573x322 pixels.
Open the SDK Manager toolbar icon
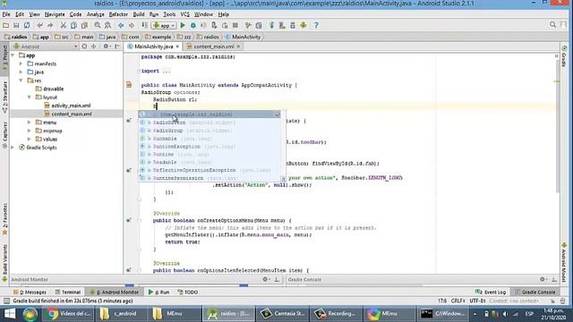(293, 25)
